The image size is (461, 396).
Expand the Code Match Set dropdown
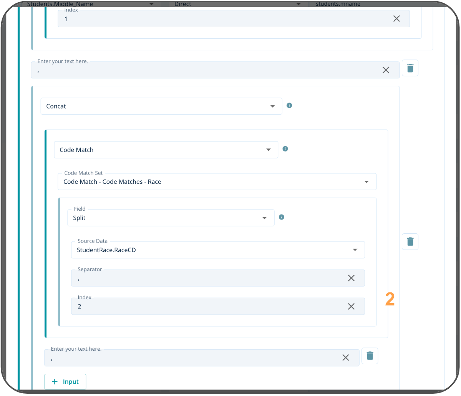(217, 182)
